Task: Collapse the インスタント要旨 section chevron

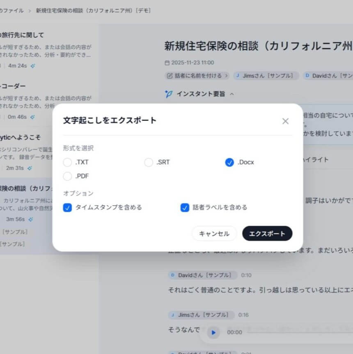Action: (x=232, y=94)
